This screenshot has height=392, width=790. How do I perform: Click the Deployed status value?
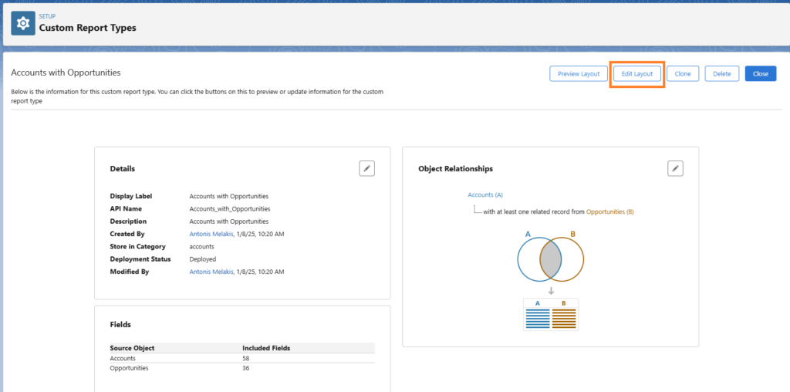203,259
